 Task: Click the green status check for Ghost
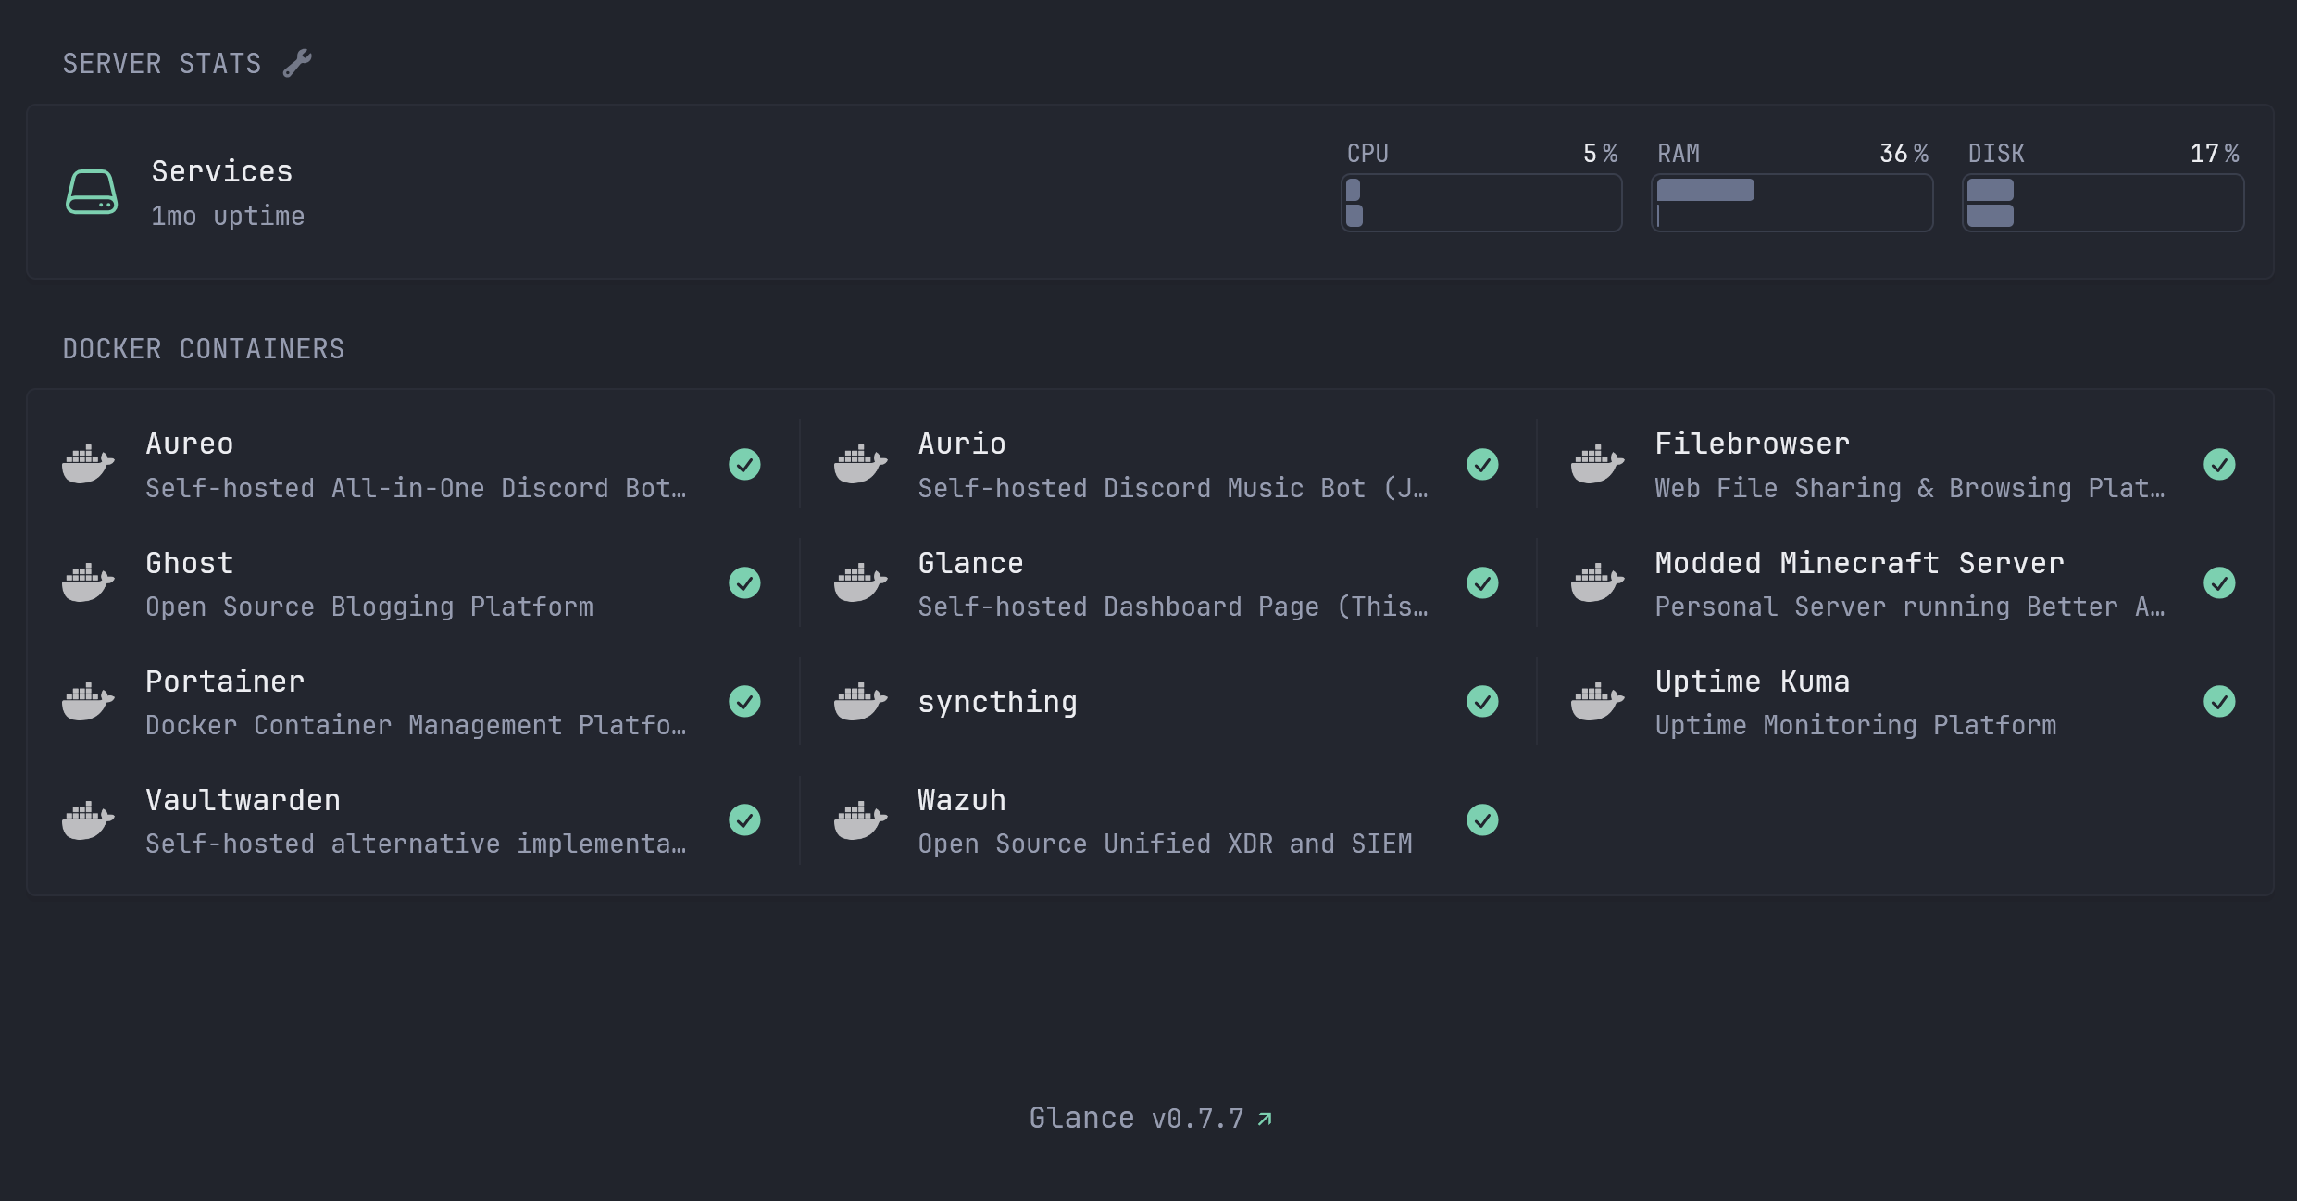744,582
